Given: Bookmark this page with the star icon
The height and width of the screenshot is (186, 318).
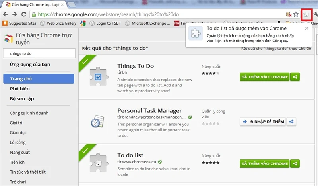Looking at the screenshot, I should [x=296, y=14].
